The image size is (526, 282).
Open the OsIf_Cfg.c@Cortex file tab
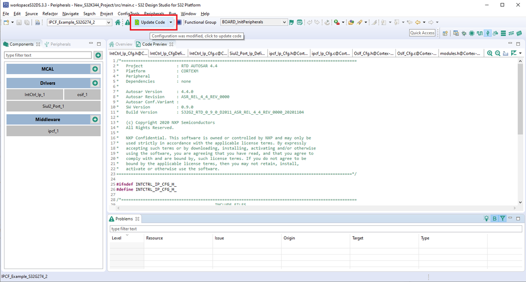[417, 53]
